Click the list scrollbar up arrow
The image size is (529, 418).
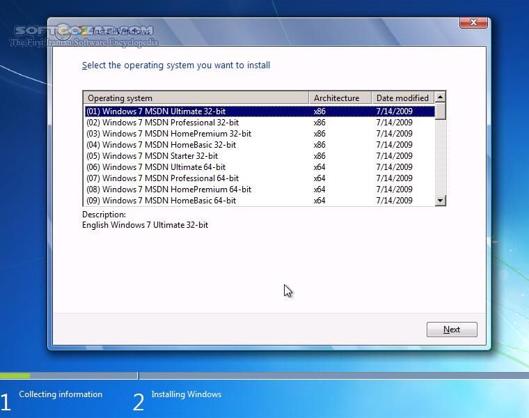[441, 98]
